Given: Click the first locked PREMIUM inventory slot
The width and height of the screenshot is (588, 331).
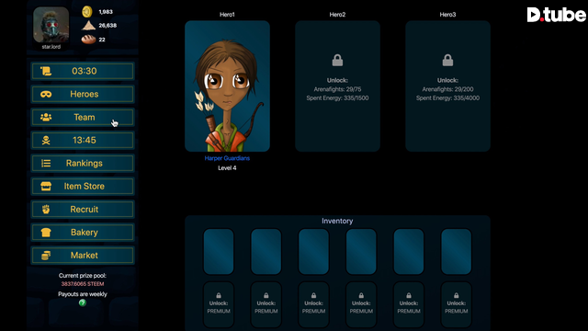Looking at the screenshot, I should click(219, 304).
